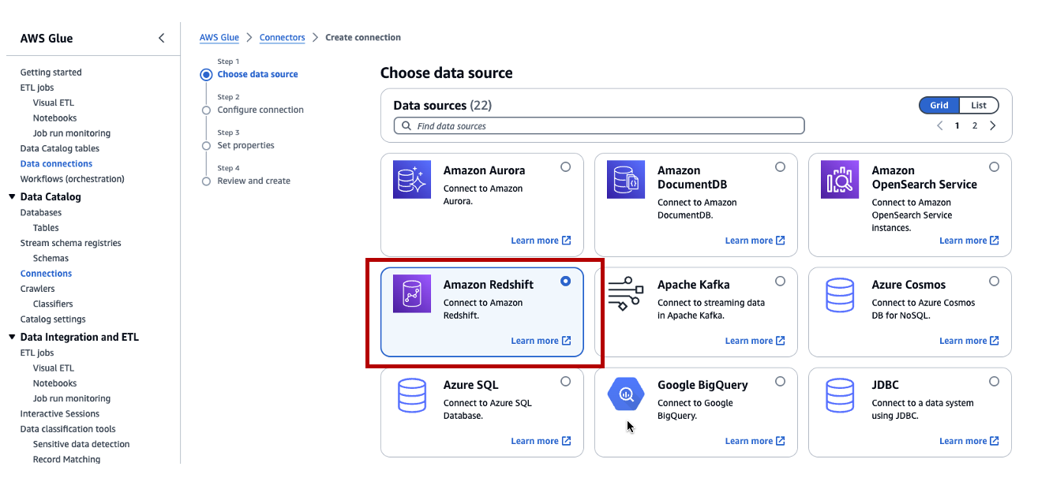
Task: Select page 1 of data sources
Action: (957, 125)
